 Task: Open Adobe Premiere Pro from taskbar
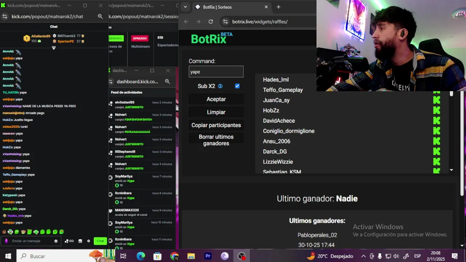208,256
